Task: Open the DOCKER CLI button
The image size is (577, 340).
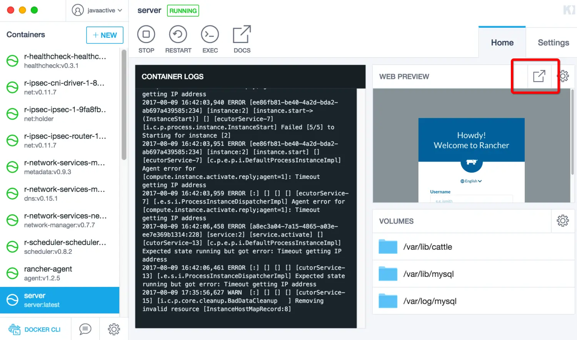Action: click(35, 329)
